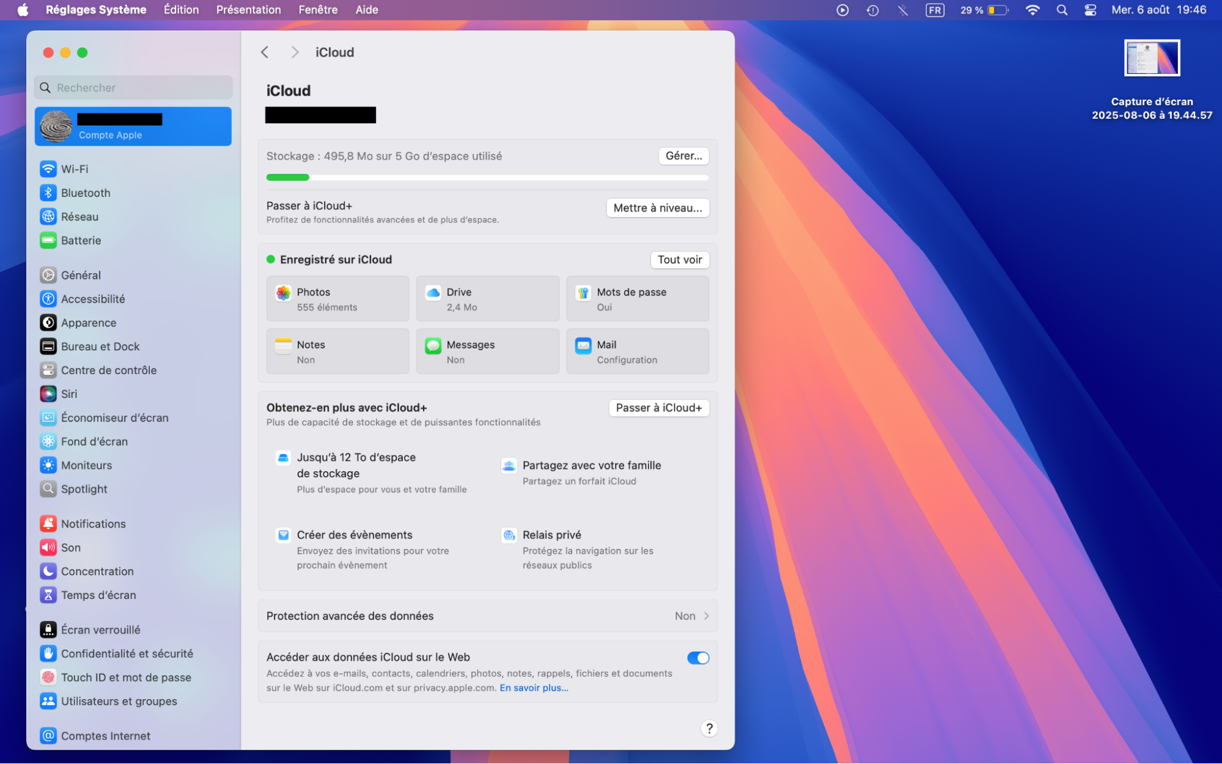Open the Fenêtre menu
1222x764 pixels.
pyautogui.click(x=317, y=9)
